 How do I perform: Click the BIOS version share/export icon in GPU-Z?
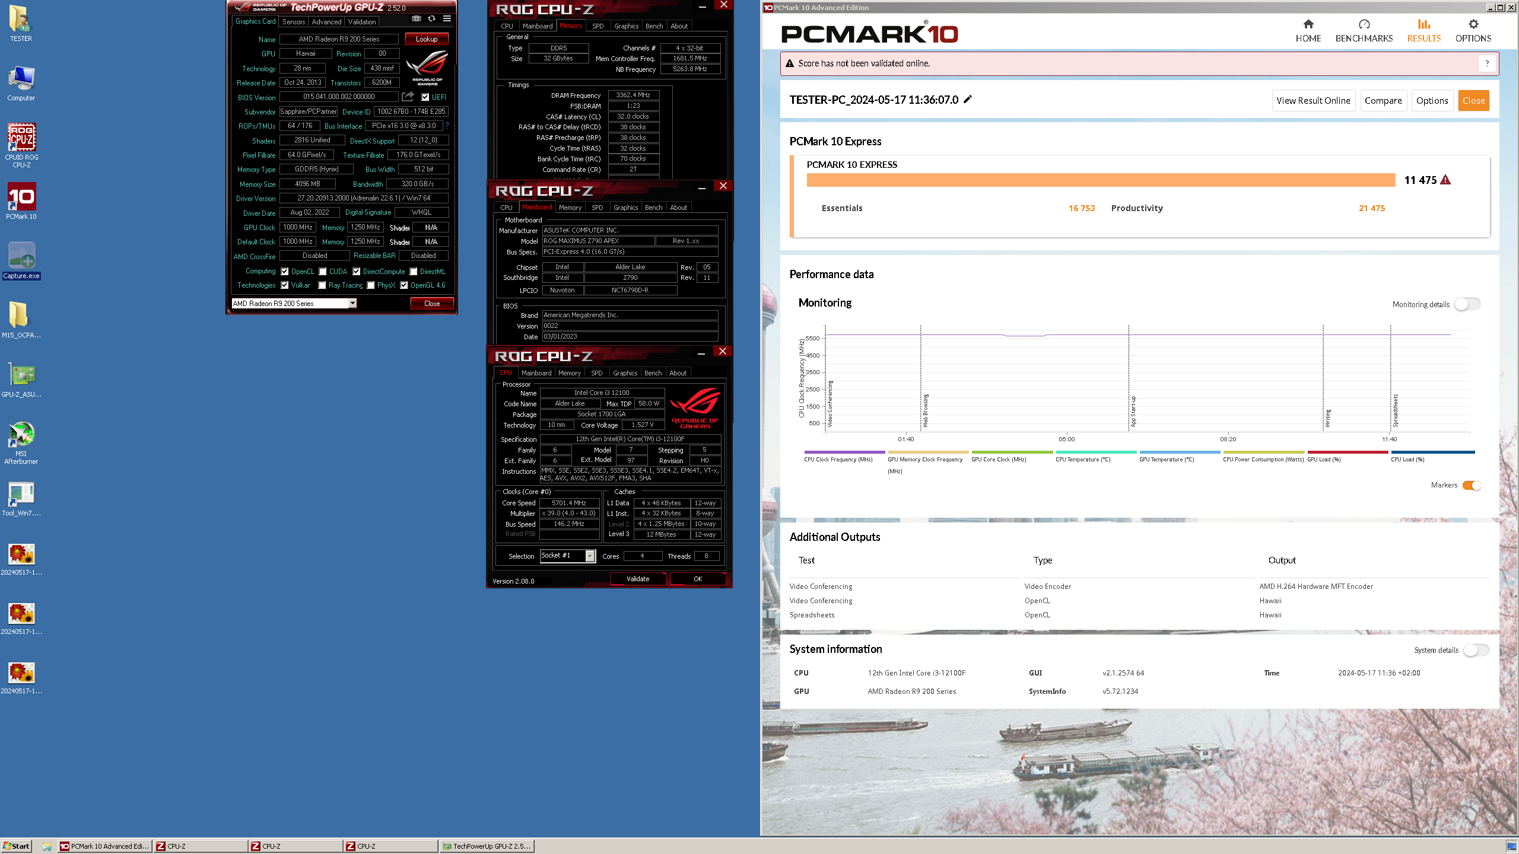tap(408, 97)
